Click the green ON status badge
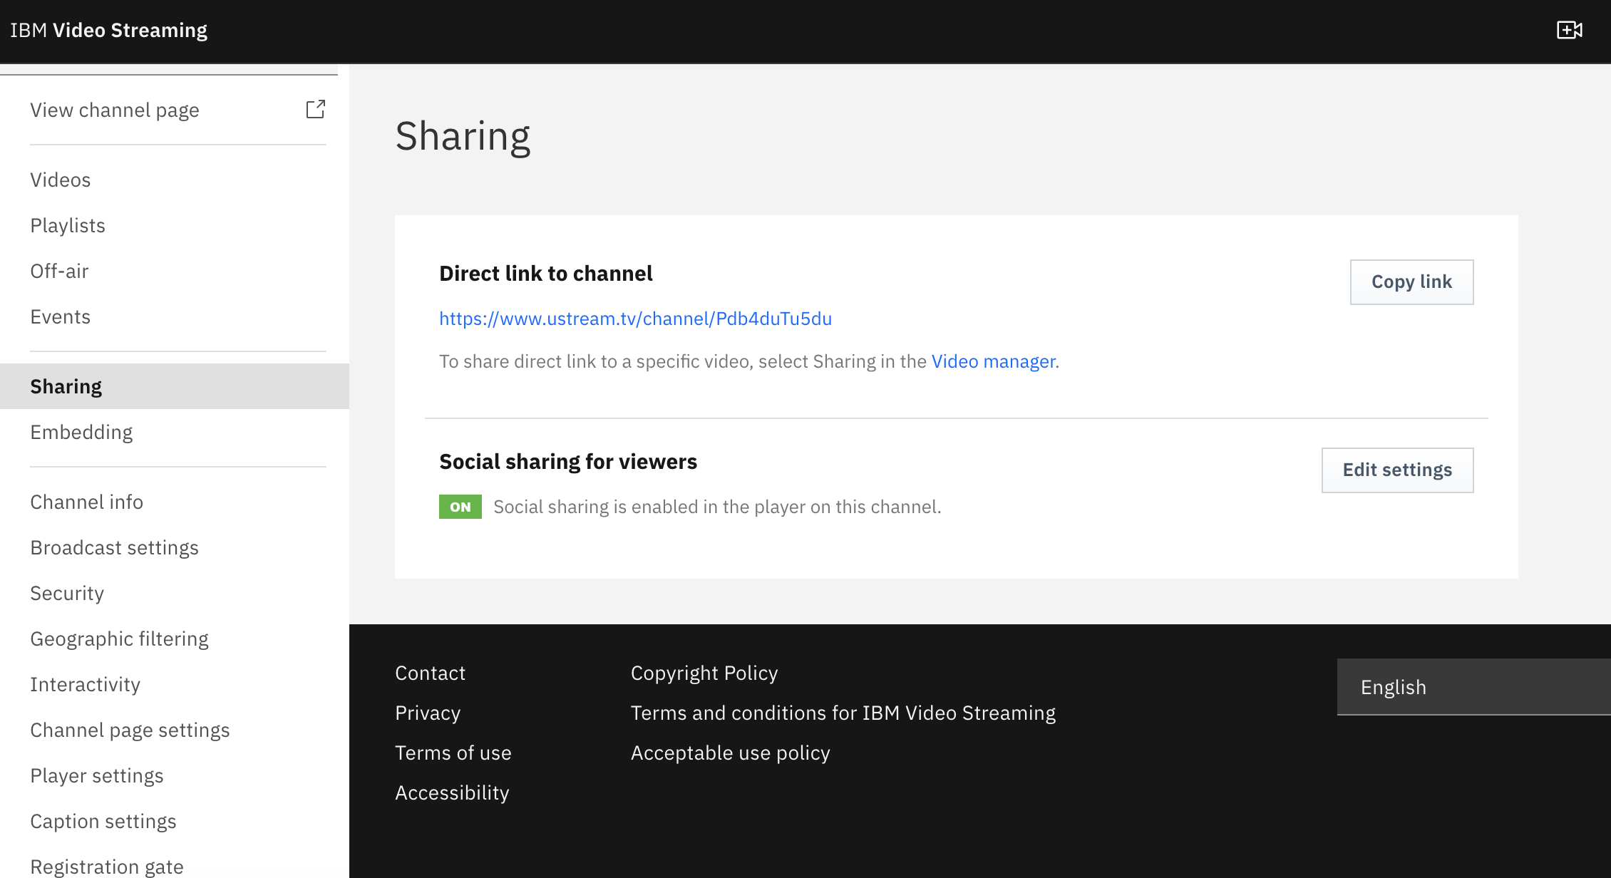1611x878 pixels. [460, 507]
